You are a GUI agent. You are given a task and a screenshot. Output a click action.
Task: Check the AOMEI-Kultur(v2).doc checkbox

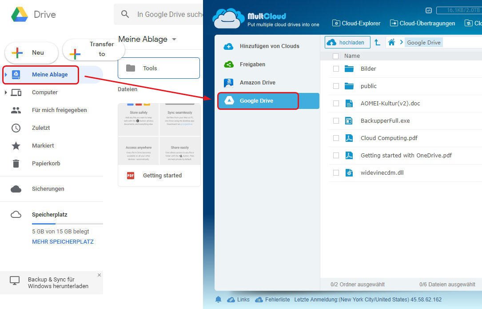click(x=336, y=104)
